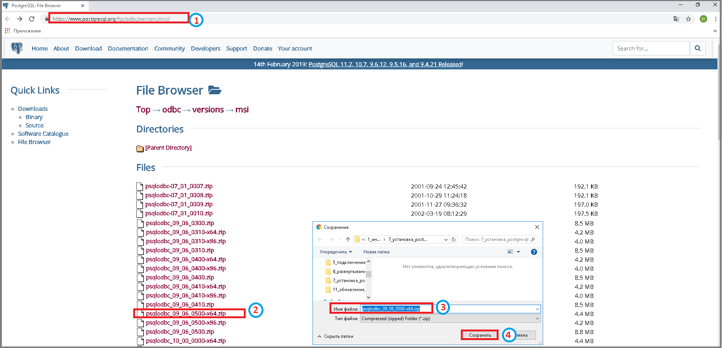The width and height of the screenshot is (722, 348).
Task: Click the PostgreSQL elephant logo
Action: [17, 48]
